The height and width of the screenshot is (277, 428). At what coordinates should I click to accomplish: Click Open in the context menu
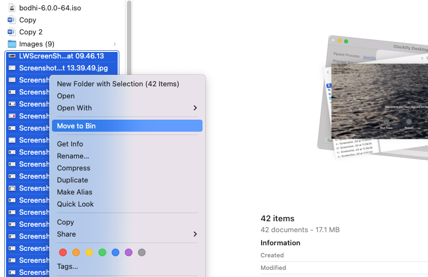coord(66,96)
